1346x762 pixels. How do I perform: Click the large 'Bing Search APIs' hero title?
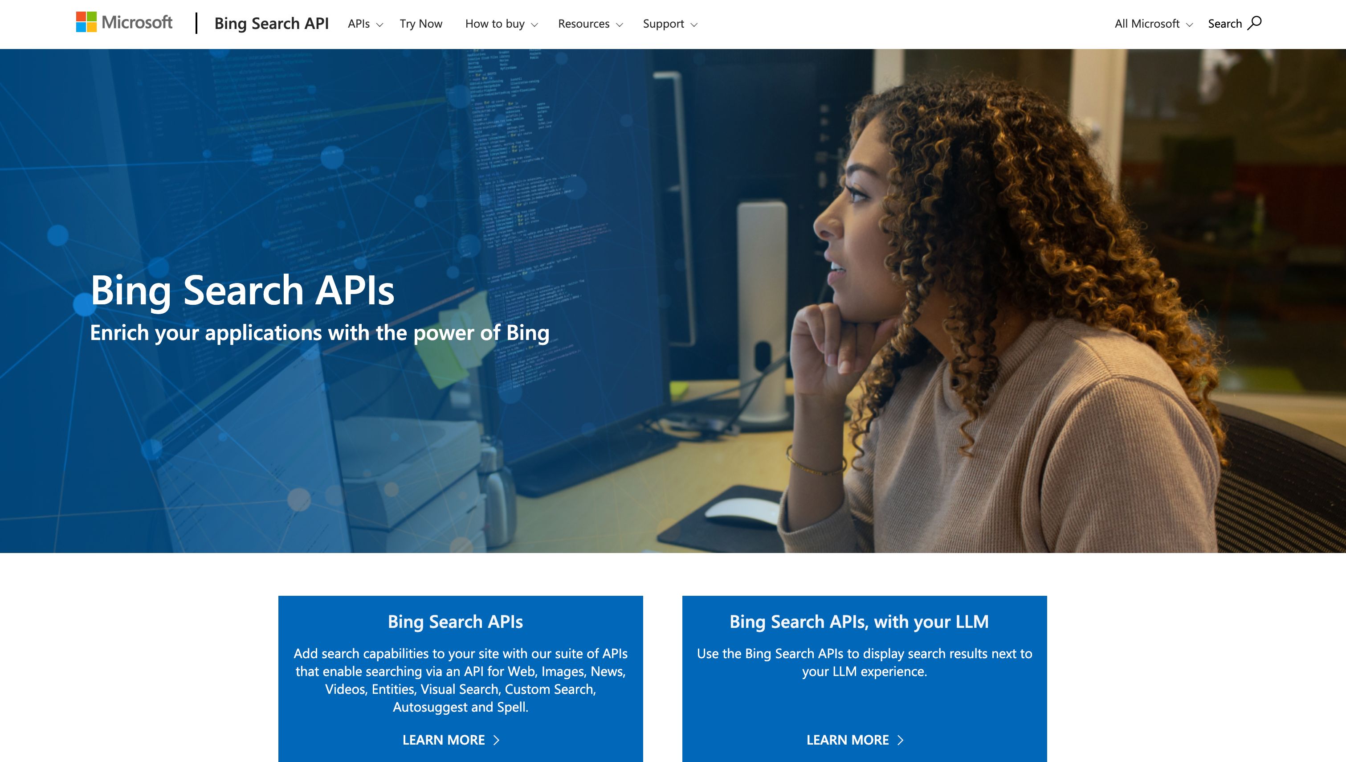click(243, 291)
